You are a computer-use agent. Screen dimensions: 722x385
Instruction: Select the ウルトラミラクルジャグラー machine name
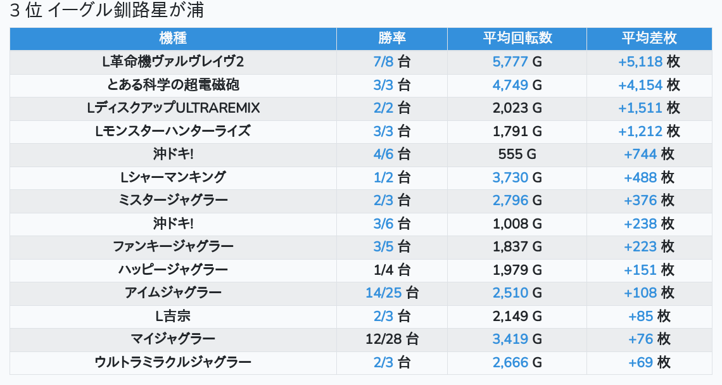[173, 362]
